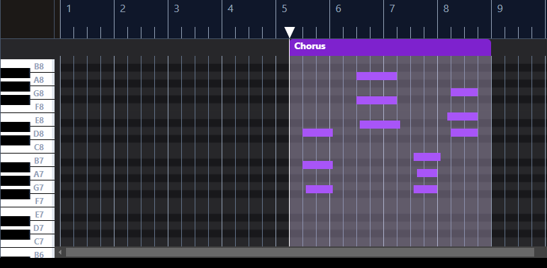The width and height of the screenshot is (547, 268).
Task: Play the black key between F8 and G8
Action: [x=15, y=100]
